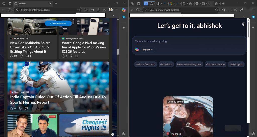This screenshot has height=137, width=257.
Task: Dislike the Google Pixel story
Action: (x=71, y=56)
